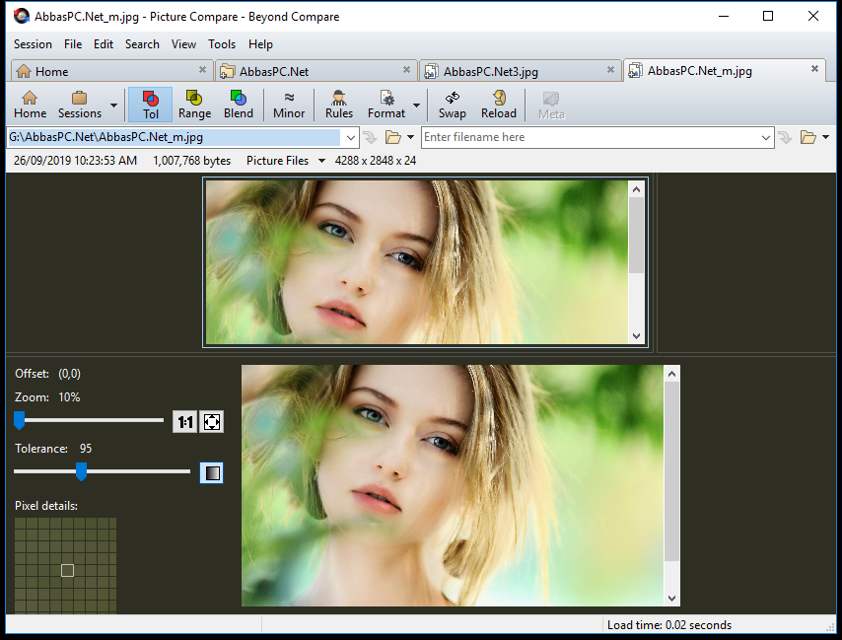Open the Help menu
Viewport: 842px width, 640px height.
pyautogui.click(x=260, y=44)
